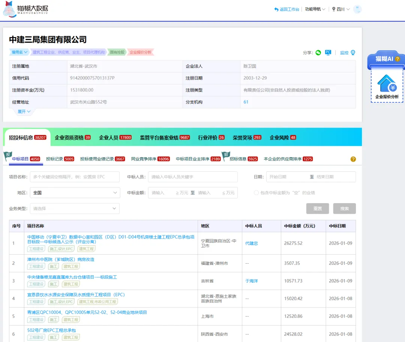Open the 功能导航 dropdown menu
This screenshot has width=405, height=342.
pos(315,9)
